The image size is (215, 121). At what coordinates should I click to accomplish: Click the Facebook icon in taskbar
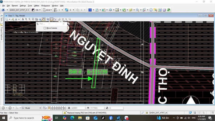point(111,118)
